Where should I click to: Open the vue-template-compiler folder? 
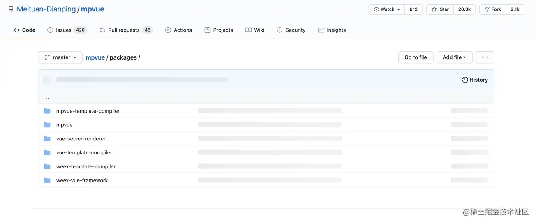[x=84, y=152]
